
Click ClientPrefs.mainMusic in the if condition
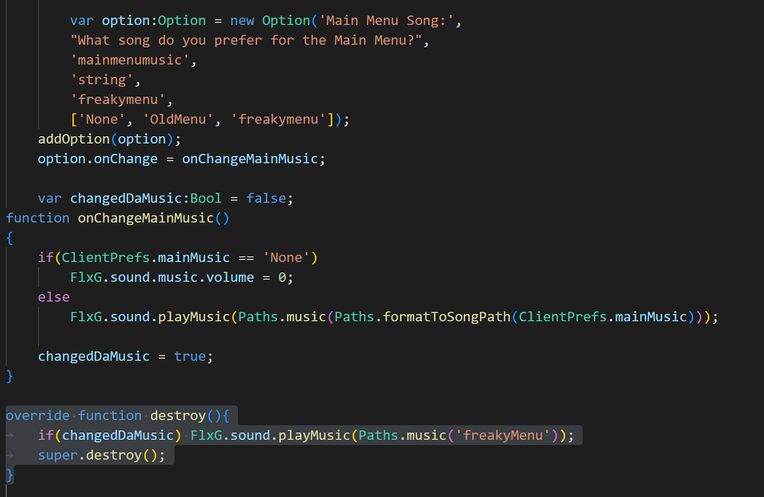(146, 258)
